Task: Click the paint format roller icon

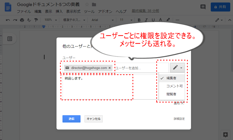Action: click(36, 20)
